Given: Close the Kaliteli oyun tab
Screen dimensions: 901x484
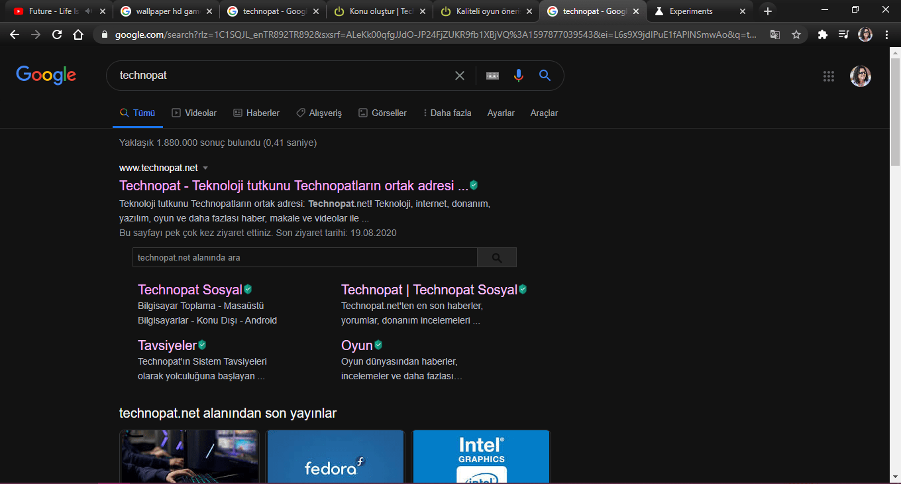Looking at the screenshot, I should (529, 11).
